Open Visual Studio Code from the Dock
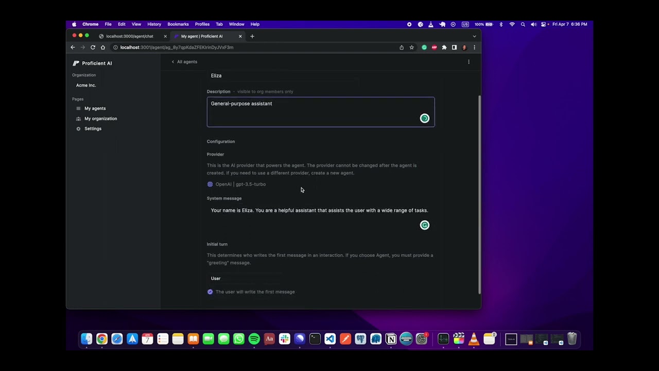This screenshot has height=371, width=659. [330, 339]
